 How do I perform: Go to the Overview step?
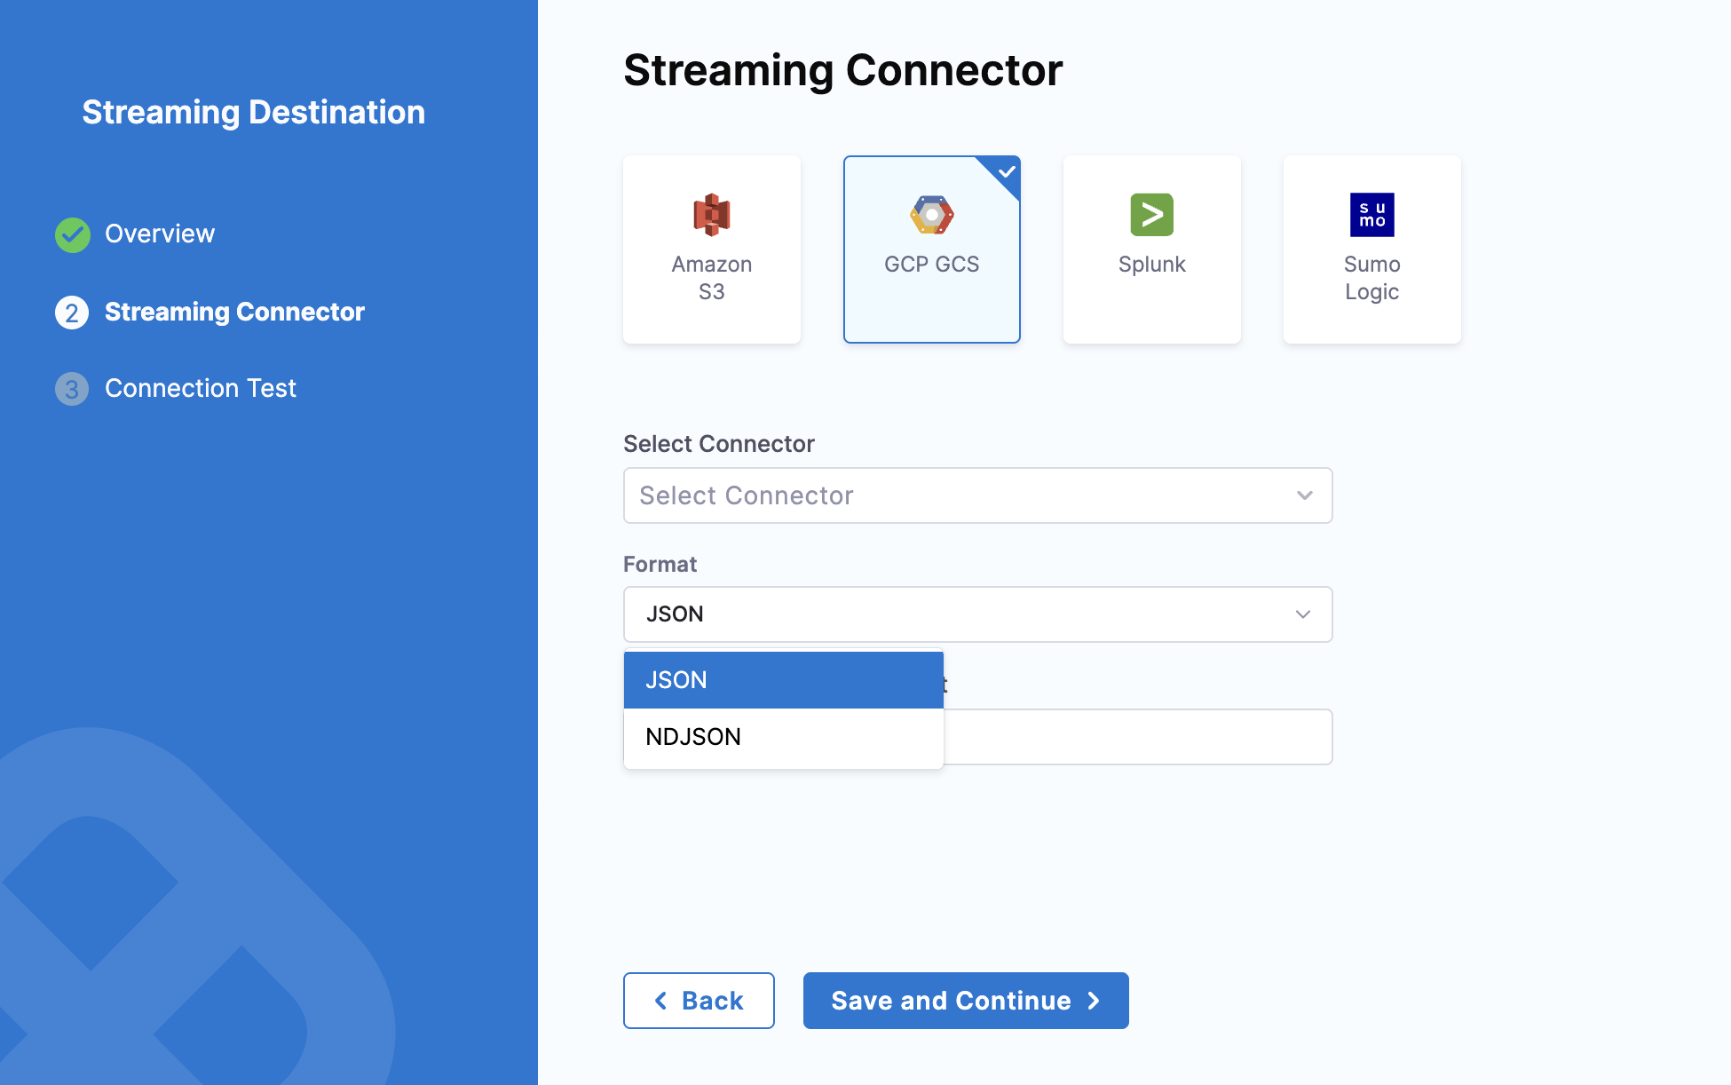click(160, 234)
